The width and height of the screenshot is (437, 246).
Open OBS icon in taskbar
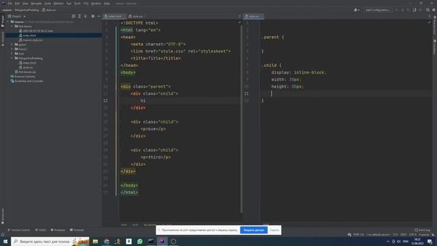click(173, 241)
